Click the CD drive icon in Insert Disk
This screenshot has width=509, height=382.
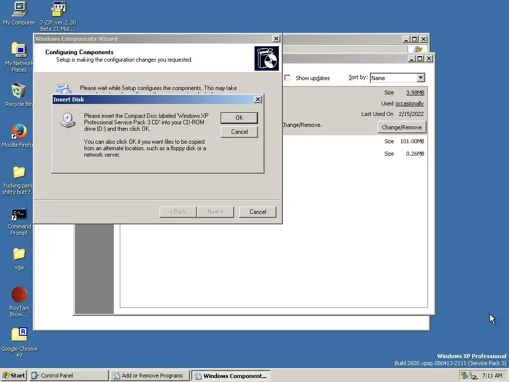pyautogui.click(x=68, y=120)
